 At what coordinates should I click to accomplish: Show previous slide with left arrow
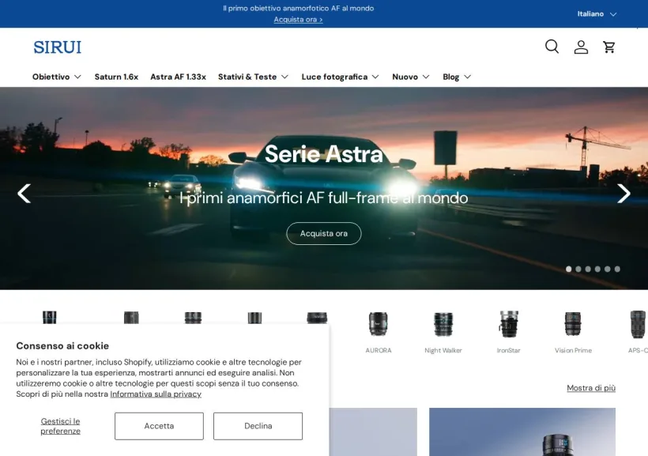tap(24, 194)
